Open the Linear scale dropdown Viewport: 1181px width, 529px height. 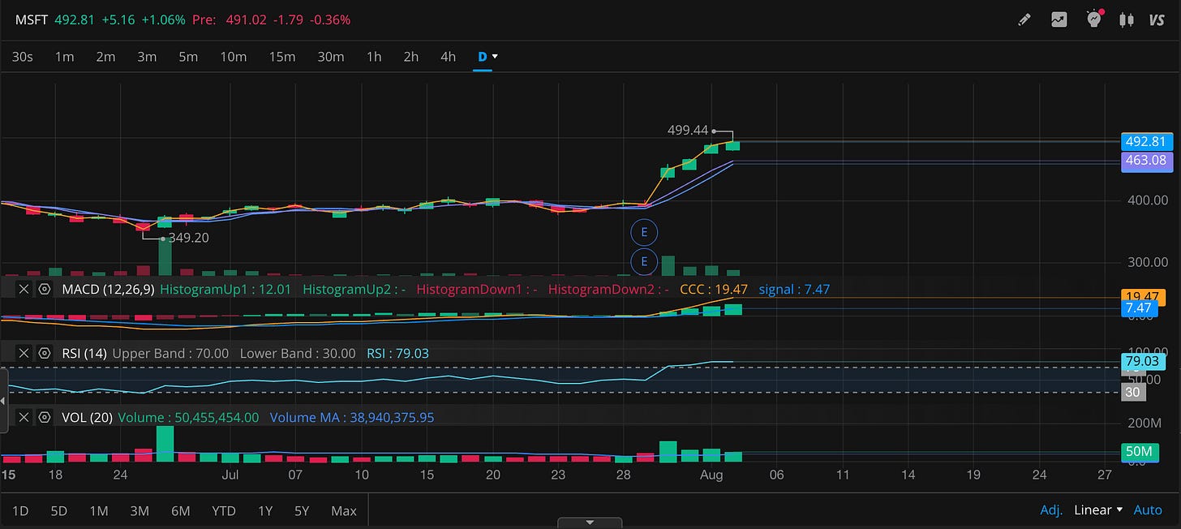[x=1098, y=510]
